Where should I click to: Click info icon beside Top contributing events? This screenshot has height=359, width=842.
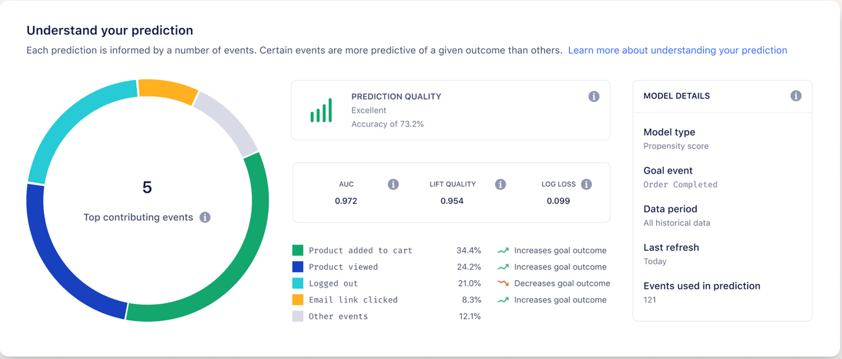[x=205, y=218]
